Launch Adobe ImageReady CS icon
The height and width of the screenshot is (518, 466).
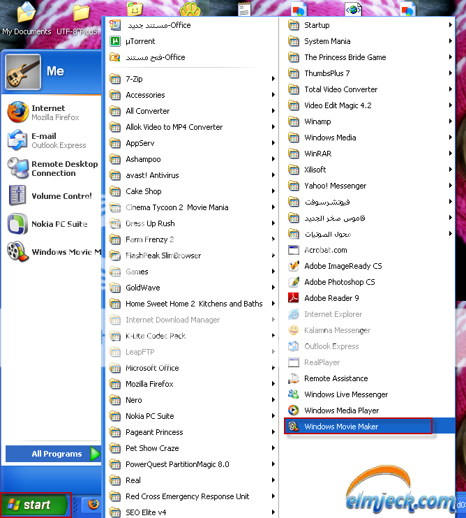[x=294, y=266]
